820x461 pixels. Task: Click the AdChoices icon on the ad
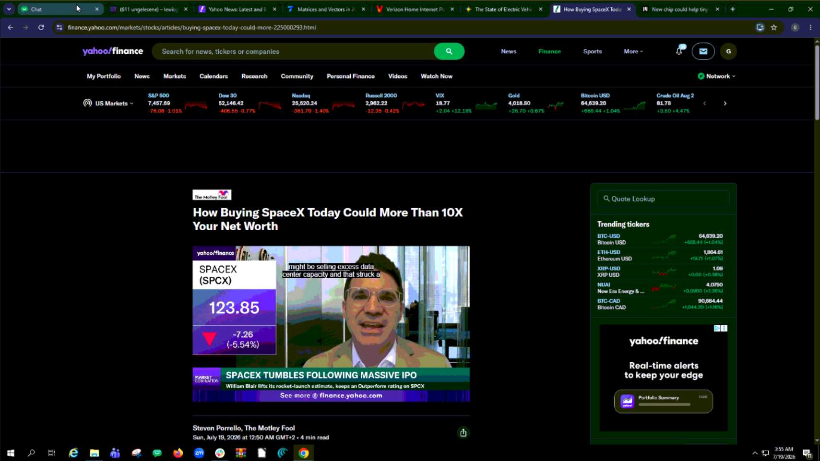717,328
